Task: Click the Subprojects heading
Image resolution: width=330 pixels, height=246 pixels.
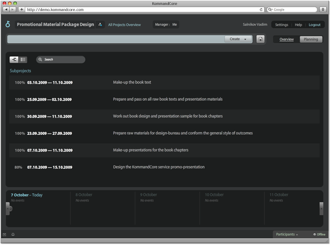Action: click(x=20, y=71)
